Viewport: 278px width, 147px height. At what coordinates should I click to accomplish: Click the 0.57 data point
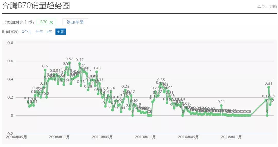(x=80, y=63)
